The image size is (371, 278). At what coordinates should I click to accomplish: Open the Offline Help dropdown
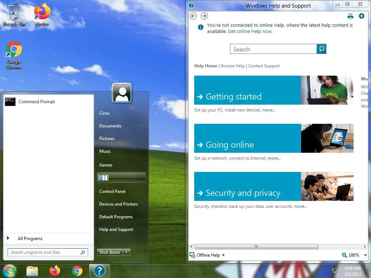coord(223,255)
